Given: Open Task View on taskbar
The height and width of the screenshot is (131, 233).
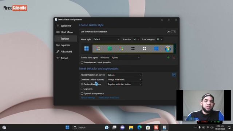Looking at the screenshot, I should point(114,127).
